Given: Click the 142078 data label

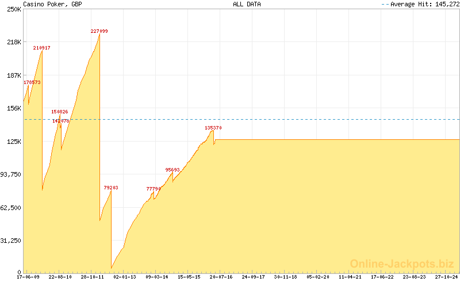Looking at the screenshot, I should click(61, 121).
